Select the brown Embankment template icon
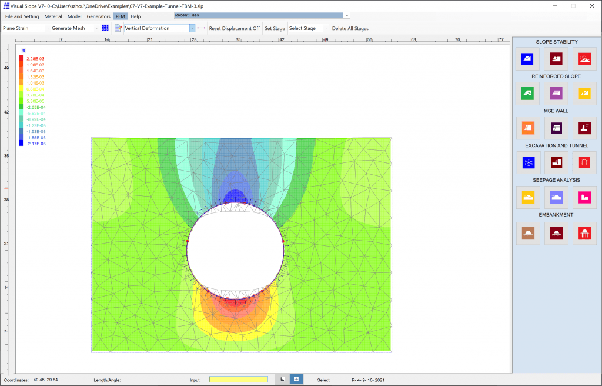 point(528,234)
